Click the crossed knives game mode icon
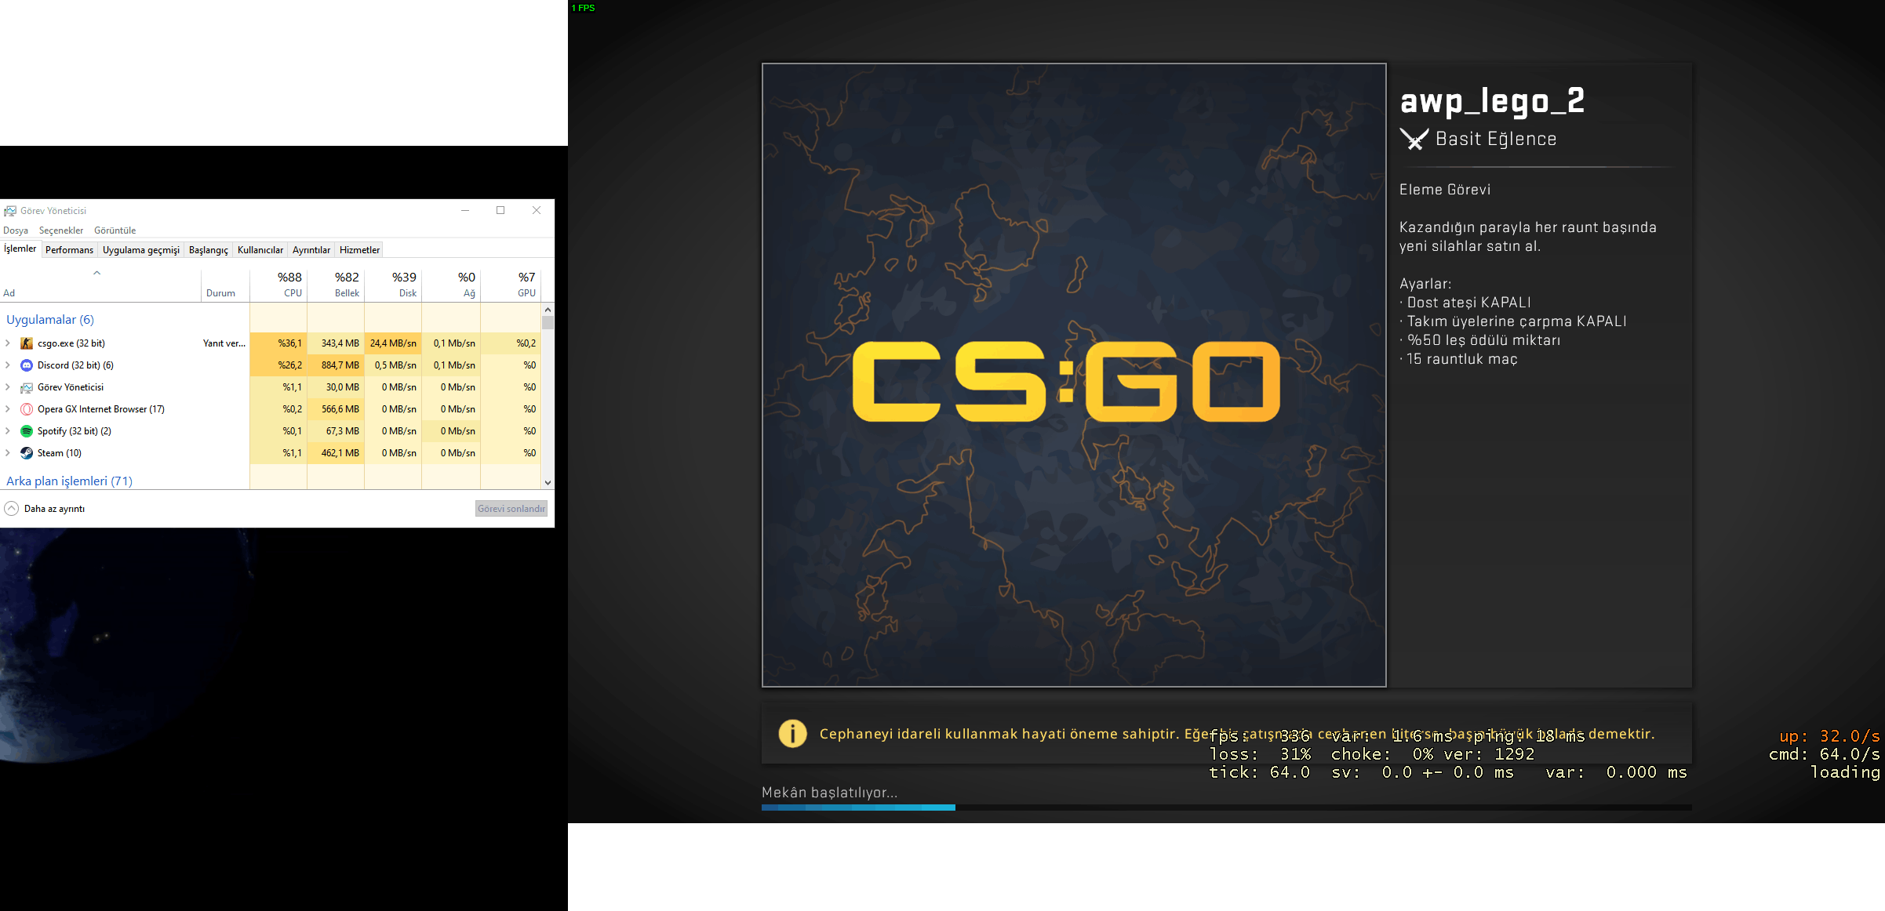The width and height of the screenshot is (1885, 911). pyautogui.click(x=1414, y=140)
